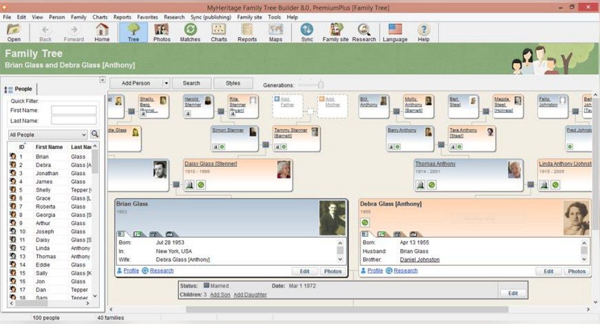Open the Charts toolbar icon

click(x=219, y=32)
